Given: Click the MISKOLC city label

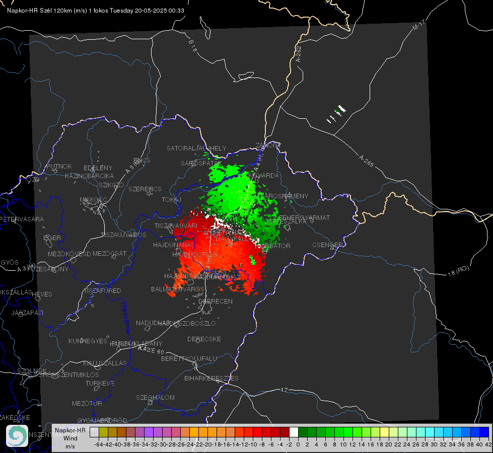Looking at the screenshot, I should (93, 200).
